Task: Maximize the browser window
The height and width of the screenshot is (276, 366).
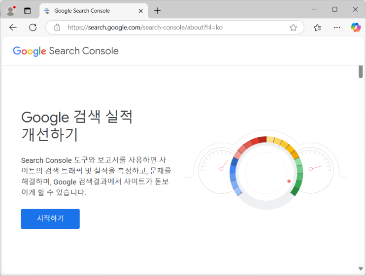Action: click(335, 9)
